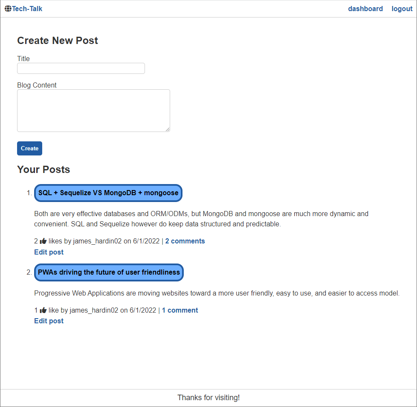Viewport: 417px width, 407px height.
Task: Click the globe icon beside Tech-Talk
Action: [7, 8]
